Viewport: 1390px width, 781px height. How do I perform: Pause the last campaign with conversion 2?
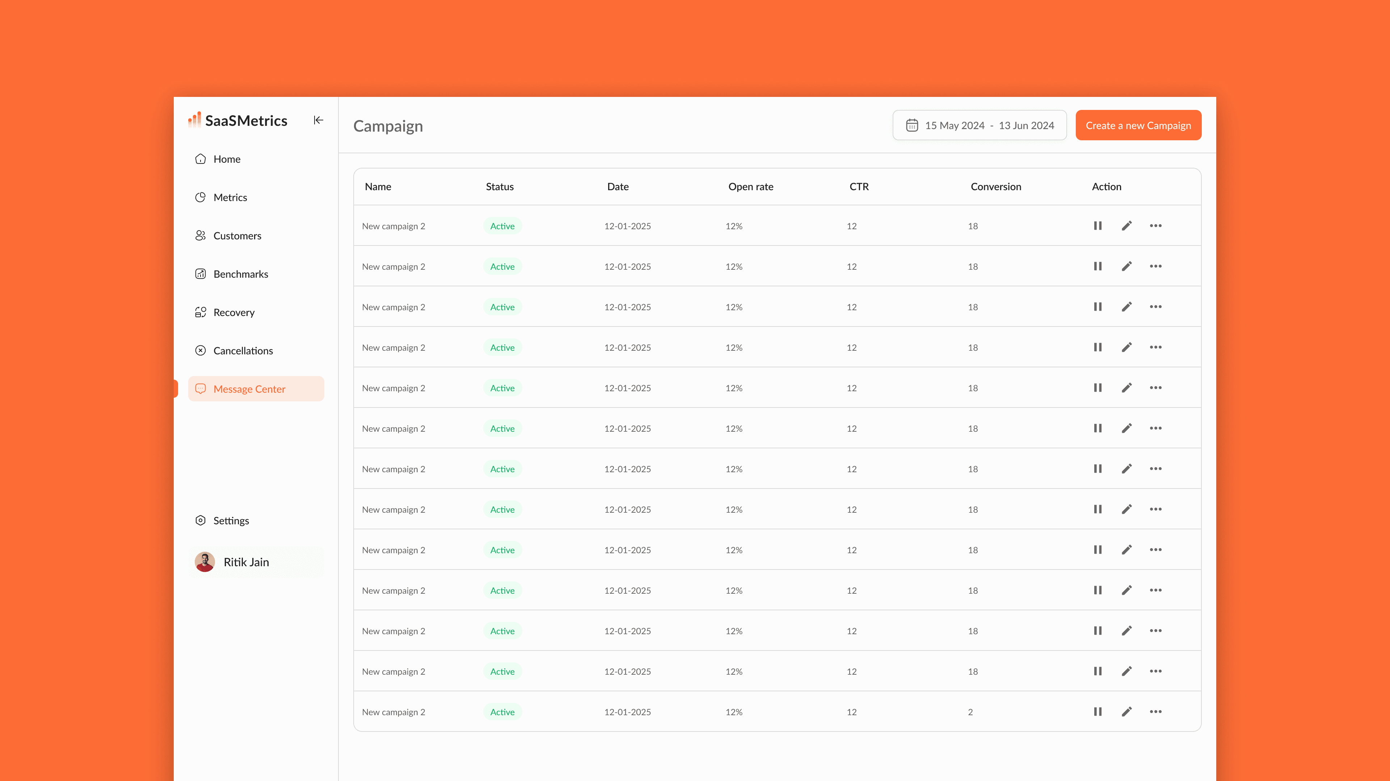pyautogui.click(x=1098, y=712)
